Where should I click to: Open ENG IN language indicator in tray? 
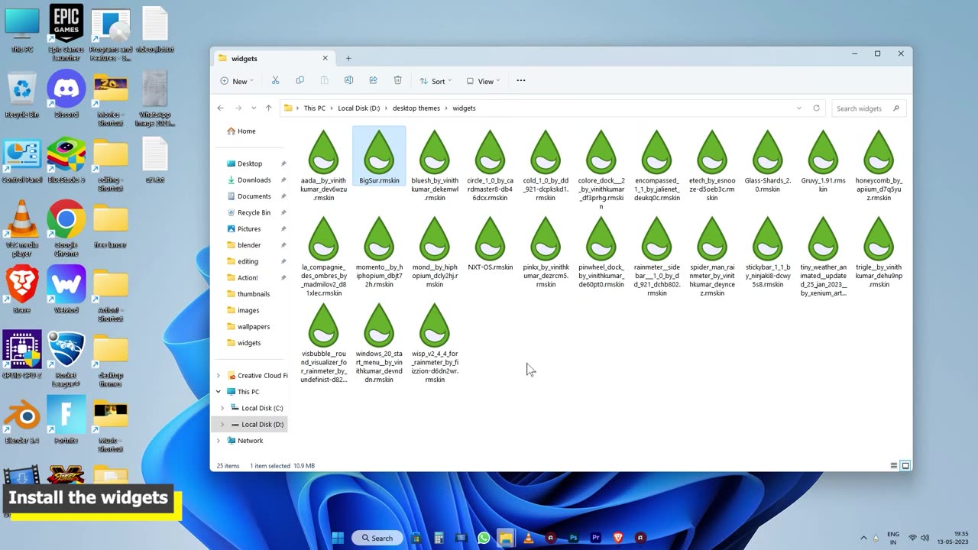click(x=893, y=538)
